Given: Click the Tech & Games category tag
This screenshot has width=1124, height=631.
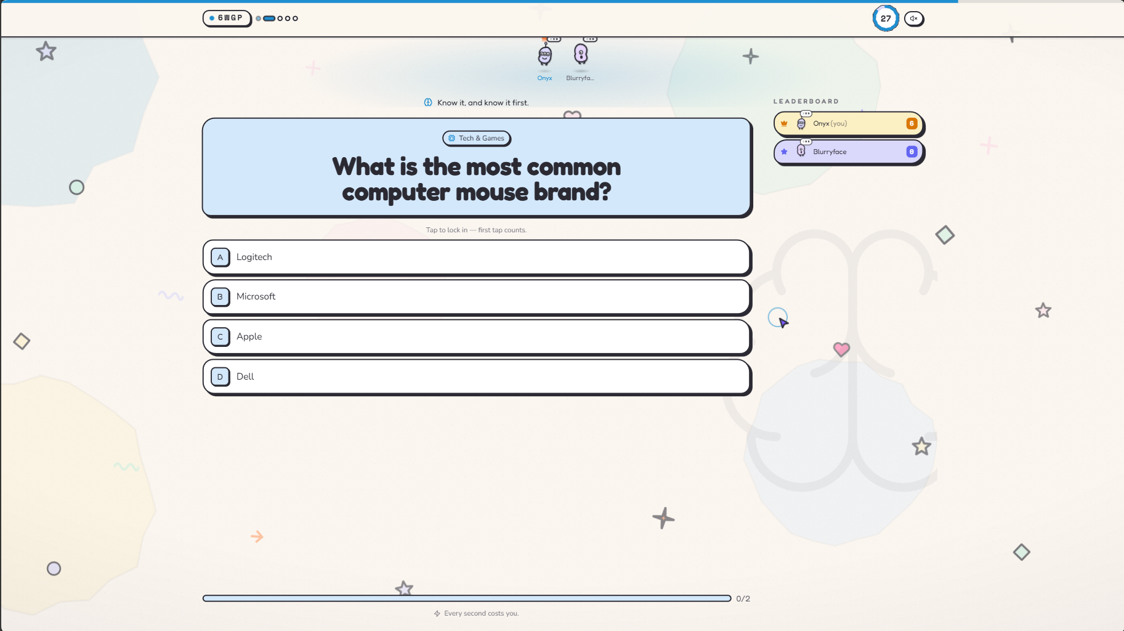Looking at the screenshot, I should [477, 138].
